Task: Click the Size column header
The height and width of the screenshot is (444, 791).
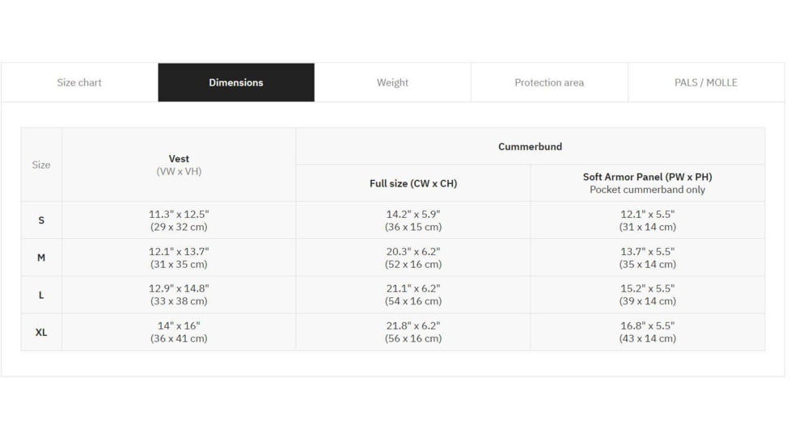Action: point(41,165)
